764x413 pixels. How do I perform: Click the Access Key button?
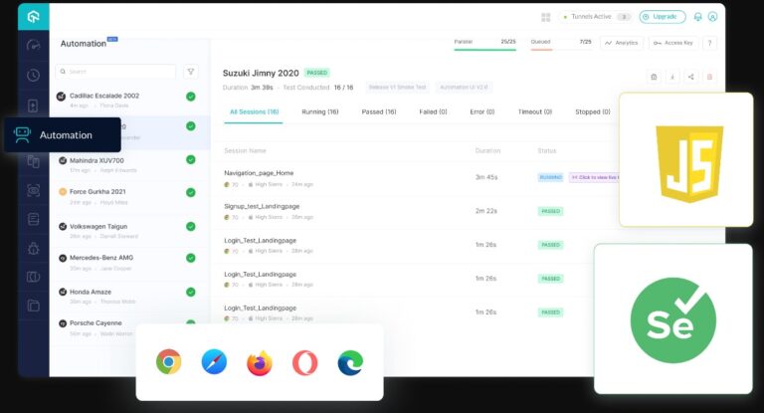click(x=672, y=43)
